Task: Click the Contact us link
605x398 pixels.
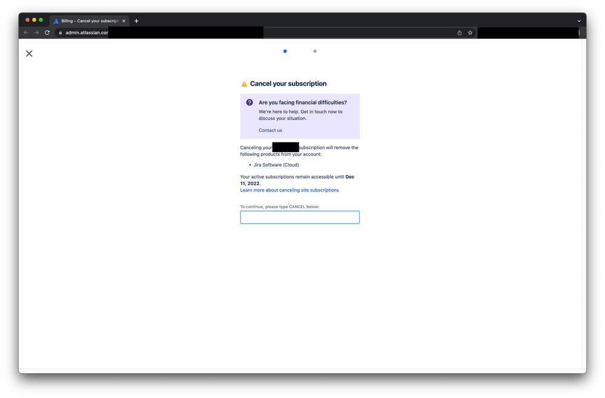Action: pos(270,130)
